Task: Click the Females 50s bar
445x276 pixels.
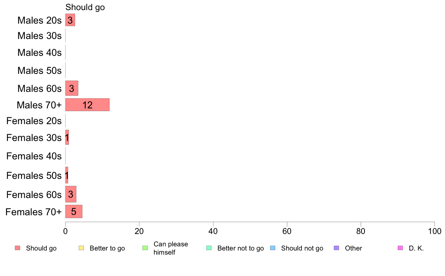Action: click(x=67, y=175)
